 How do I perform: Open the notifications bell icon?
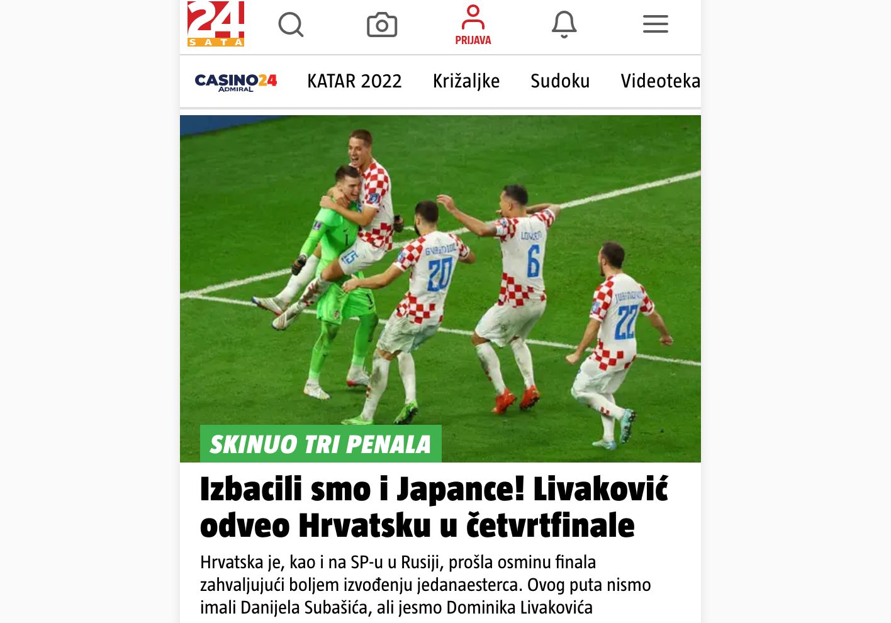coord(564,25)
